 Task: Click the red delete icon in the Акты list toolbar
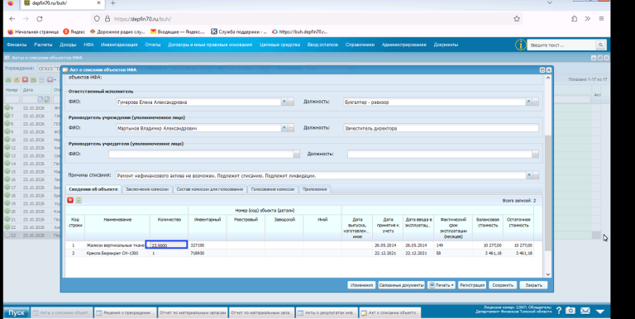tap(25, 79)
